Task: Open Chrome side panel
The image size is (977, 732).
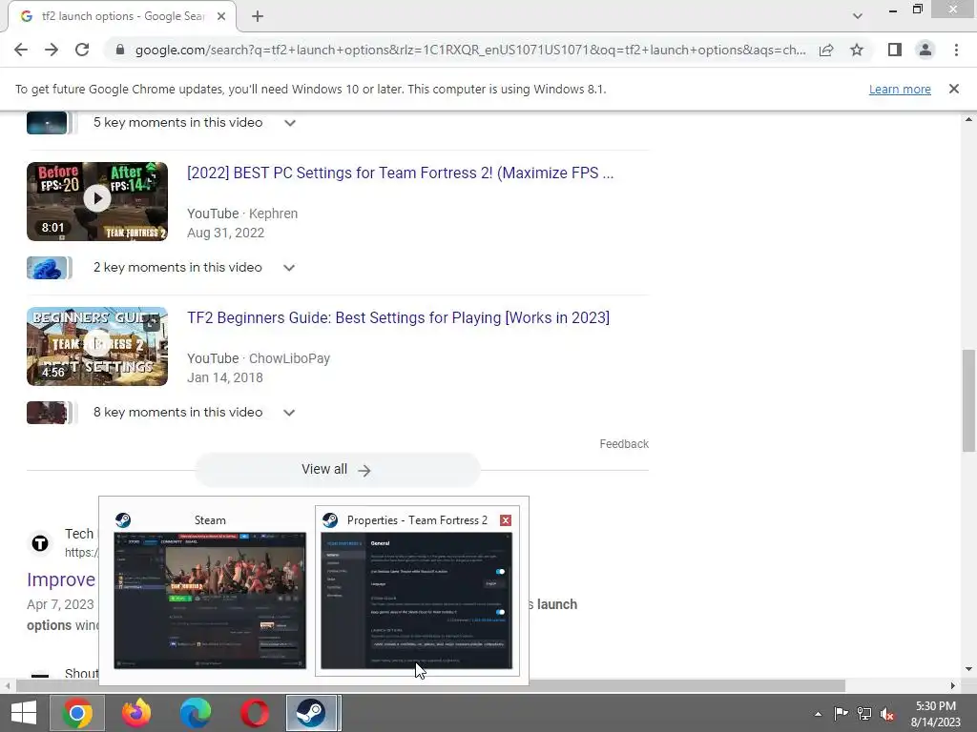Action: click(x=895, y=50)
